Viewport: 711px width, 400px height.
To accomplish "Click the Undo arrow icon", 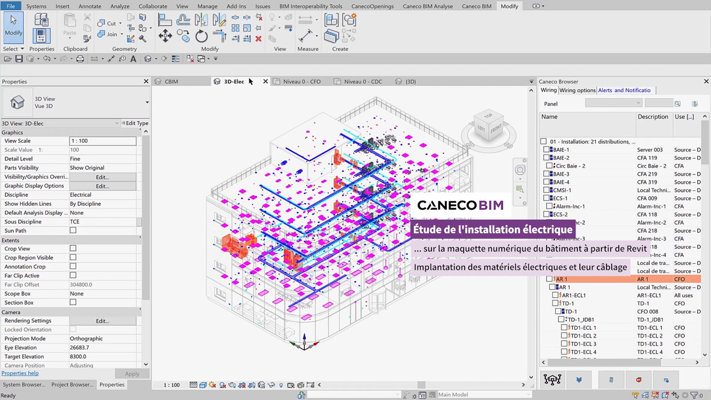I will click(46, 59).
